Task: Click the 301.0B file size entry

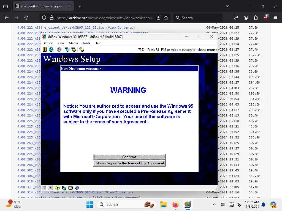Action: [254, 132]
